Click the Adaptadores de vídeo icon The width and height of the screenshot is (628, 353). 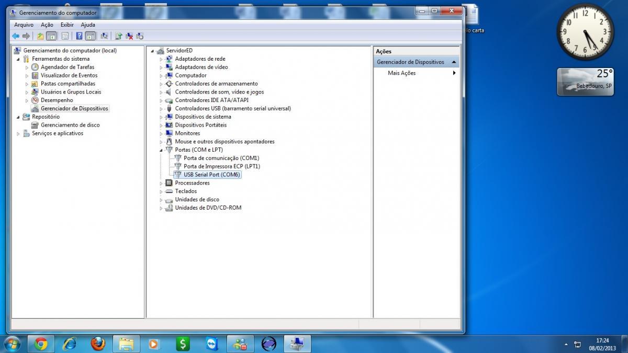click(169, 67)
